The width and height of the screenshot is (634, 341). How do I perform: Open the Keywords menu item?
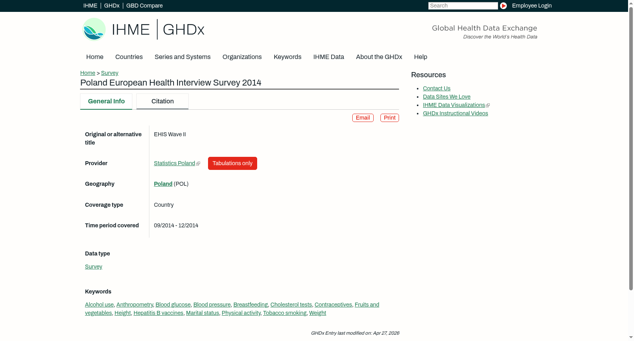click(287, 57)
